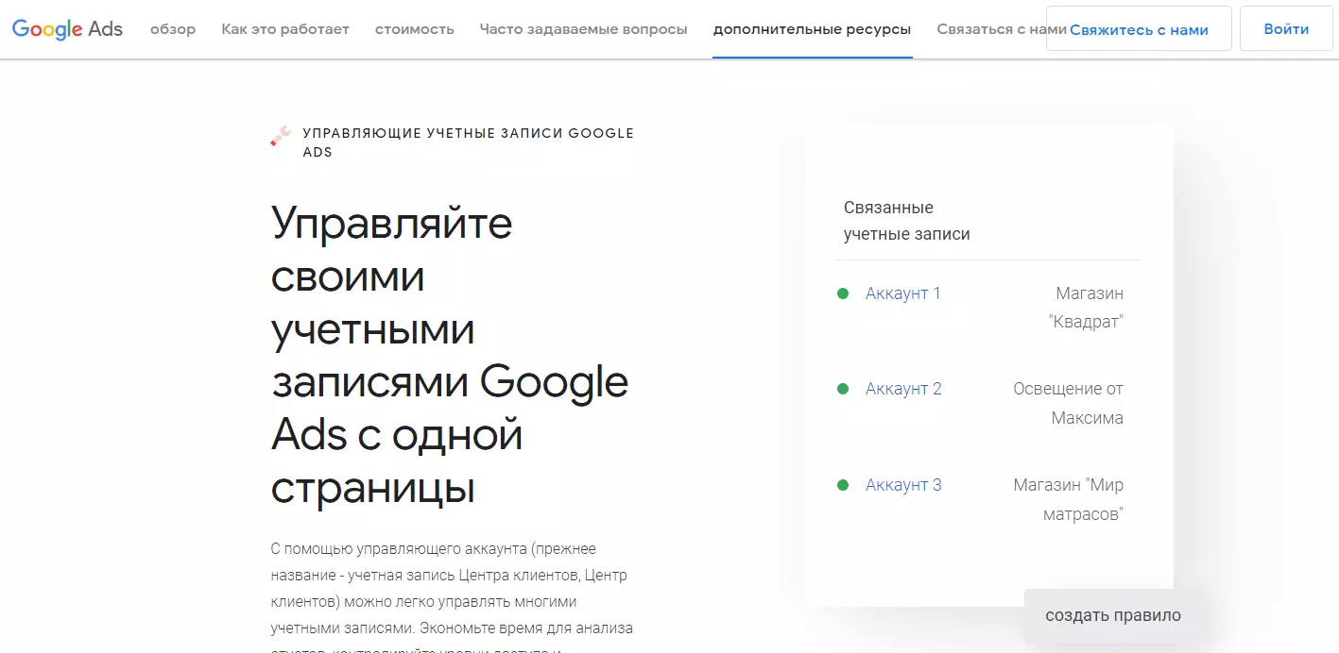Image resolution: width=1339 pixels, height=653 pixels.
Task: Click the Магазин "Мир матрасов" text
Action: tap(1069, 499)
